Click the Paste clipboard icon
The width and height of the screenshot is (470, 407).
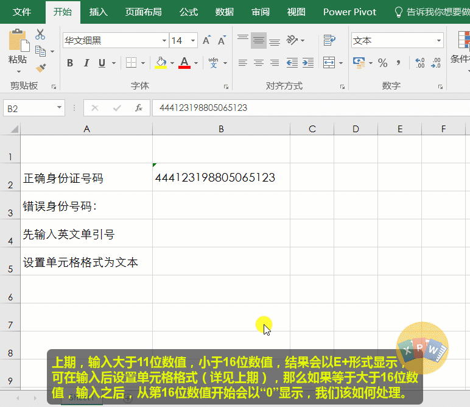click(x=19, y=40)
